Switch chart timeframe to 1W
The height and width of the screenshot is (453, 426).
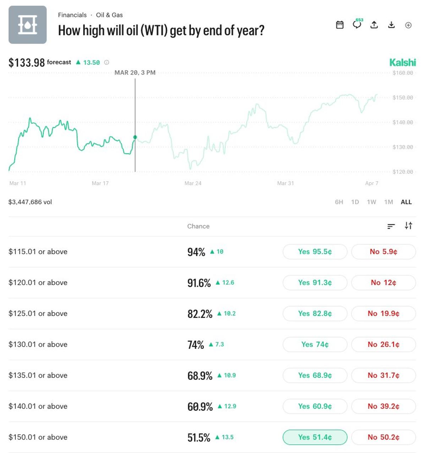coord(372,202)
